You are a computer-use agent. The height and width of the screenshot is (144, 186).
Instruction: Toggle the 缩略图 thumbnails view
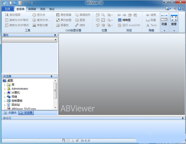tap(124, 20)
